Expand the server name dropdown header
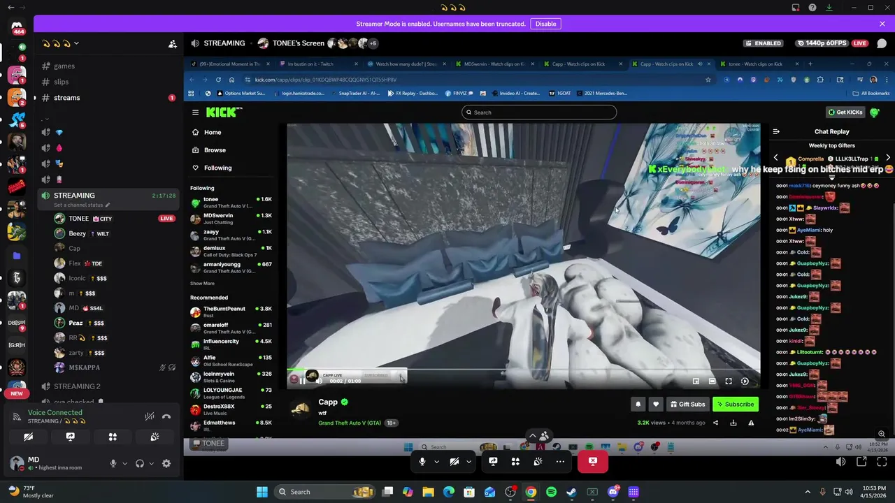 (60, 43)
